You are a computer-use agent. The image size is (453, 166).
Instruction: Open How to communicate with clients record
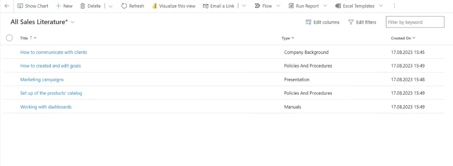click(x=53, y=53)
